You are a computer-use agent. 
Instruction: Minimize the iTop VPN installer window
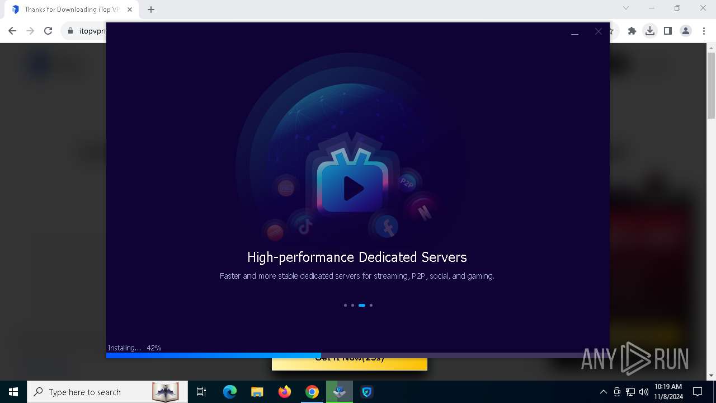[x=574, y=32]
